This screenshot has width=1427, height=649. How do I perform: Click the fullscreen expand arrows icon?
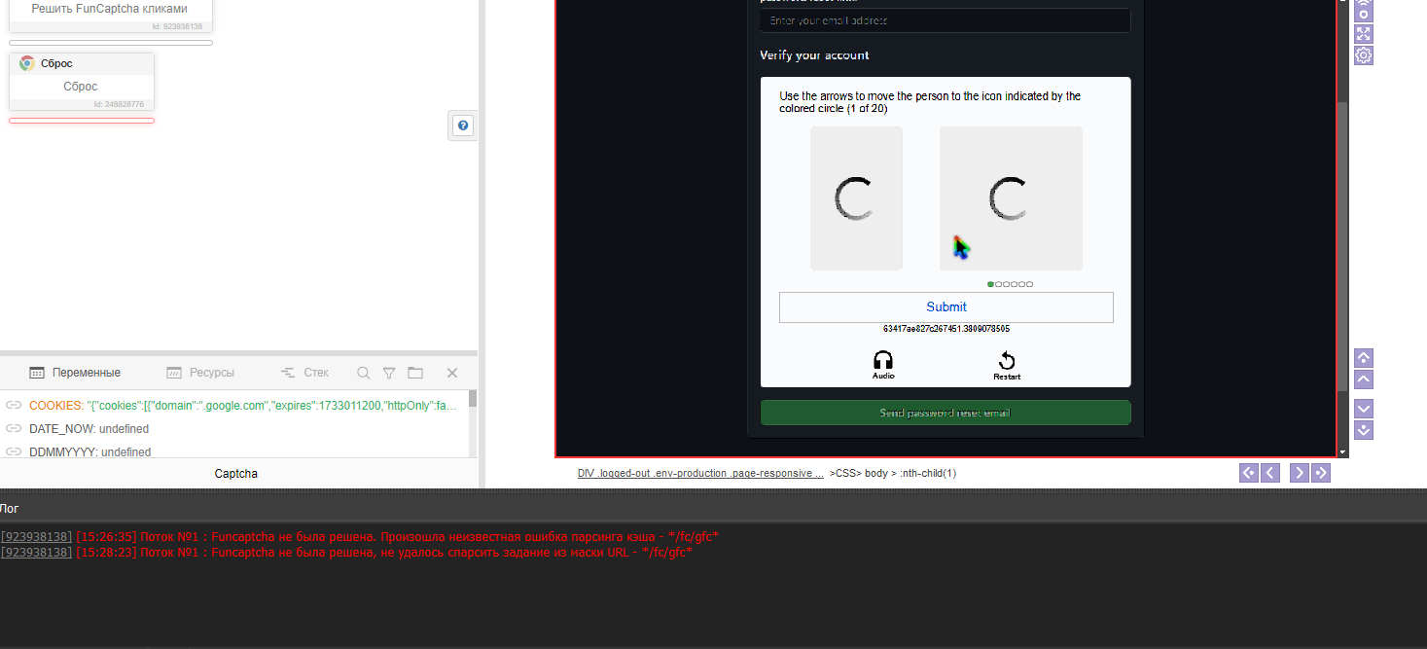(1364, 34)
